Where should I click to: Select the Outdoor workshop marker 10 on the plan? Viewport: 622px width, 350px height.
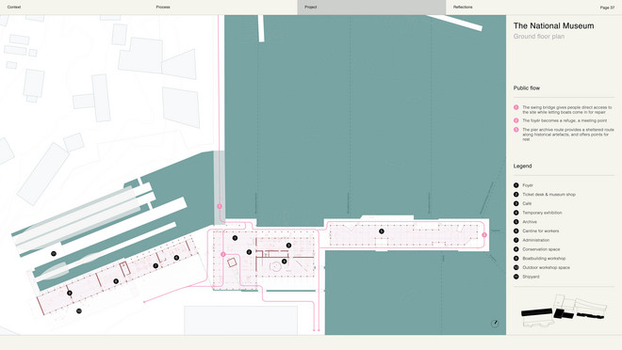click(78, 310)
